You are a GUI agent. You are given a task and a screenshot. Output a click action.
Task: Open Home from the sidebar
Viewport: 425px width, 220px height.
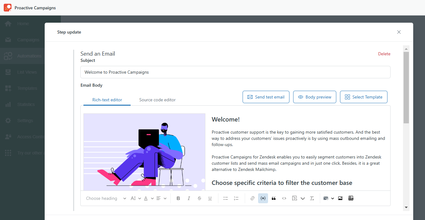[x=22, y=24]
